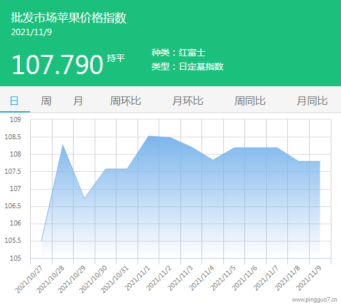Switch to the 月环比 tab

[187, 101]
